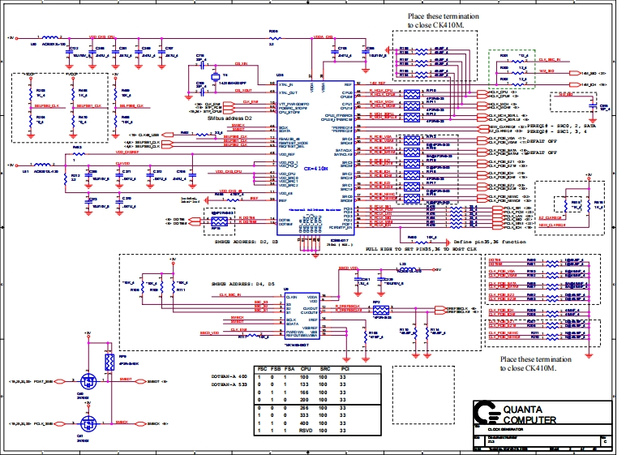Click the RP18 resistor pack in dashed box

click(x=220, y=220)
